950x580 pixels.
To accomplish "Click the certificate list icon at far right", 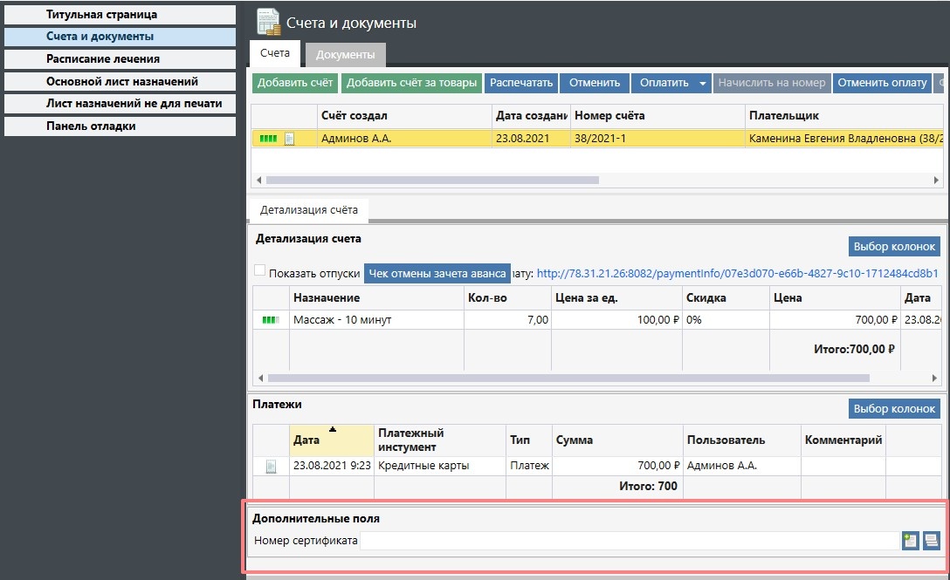I will 931,541.
